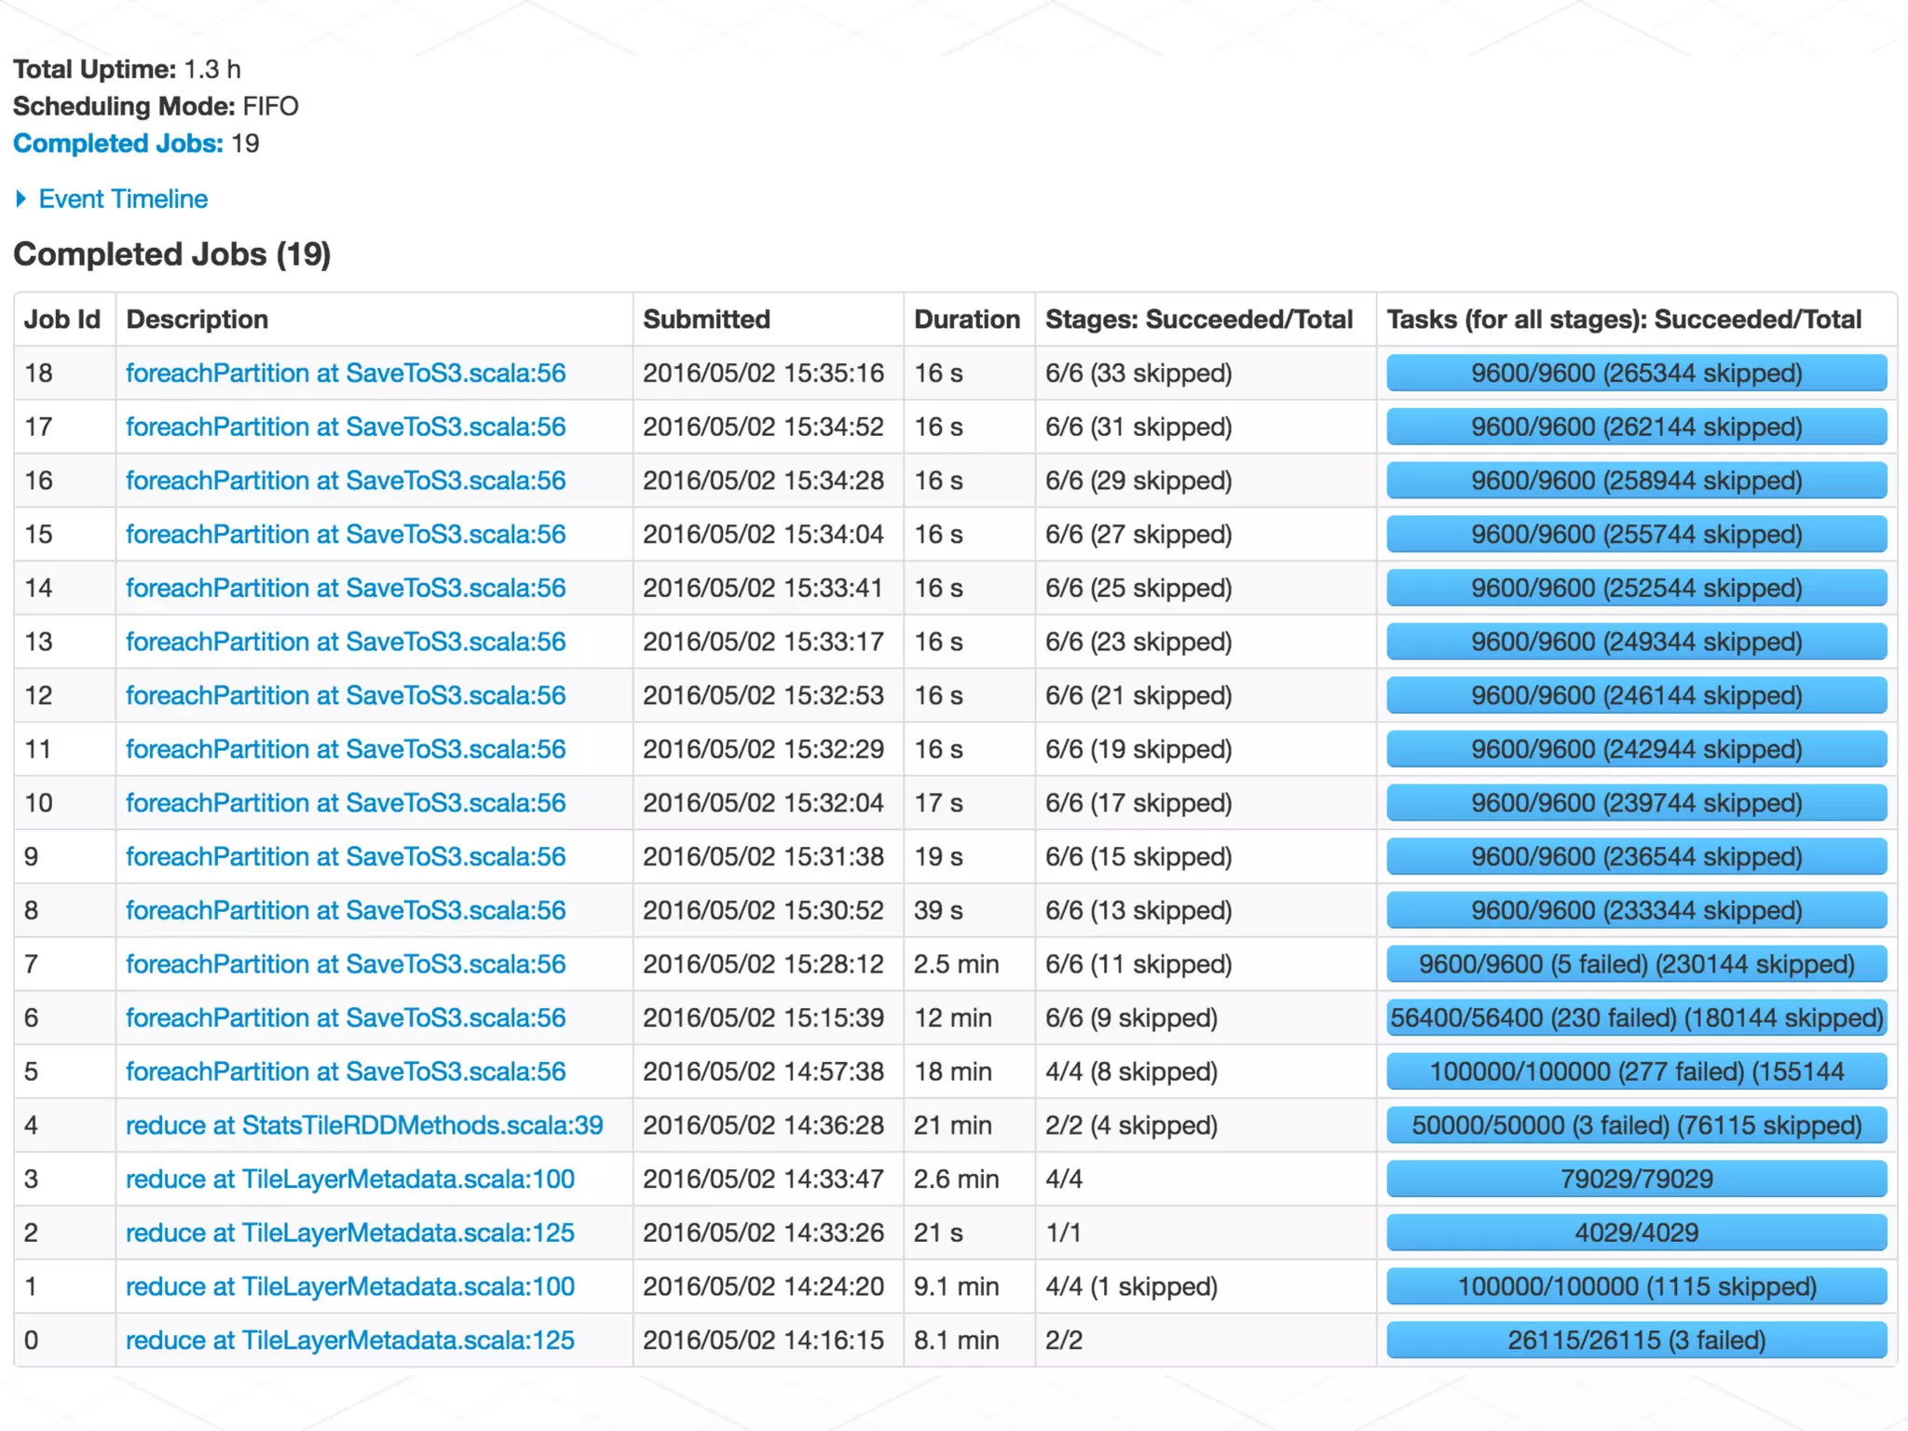Open job 7 submitted at 15:28:12
The image size is (1908, 1431).
[x=346, y=964]
